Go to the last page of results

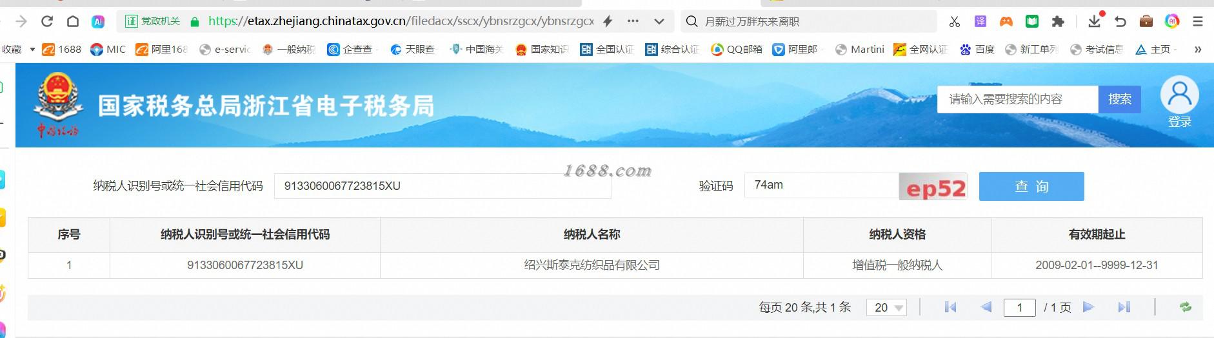click(x=1124, y=307)
